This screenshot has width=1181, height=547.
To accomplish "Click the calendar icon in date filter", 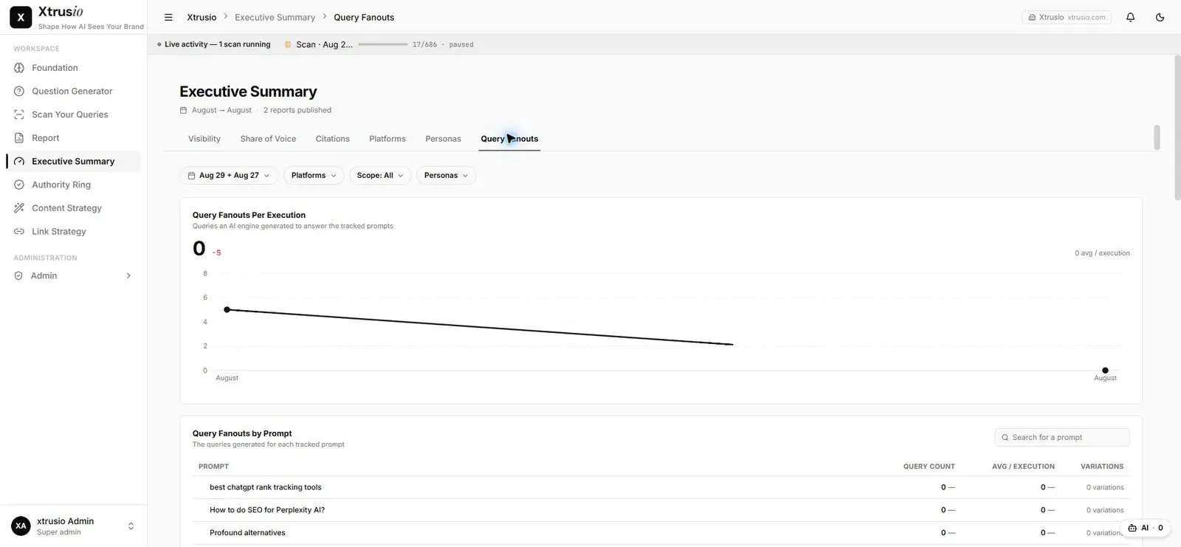I will (191, 176).
